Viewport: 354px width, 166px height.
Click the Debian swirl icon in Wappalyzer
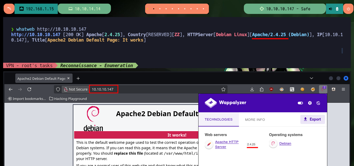coord(273,144)
